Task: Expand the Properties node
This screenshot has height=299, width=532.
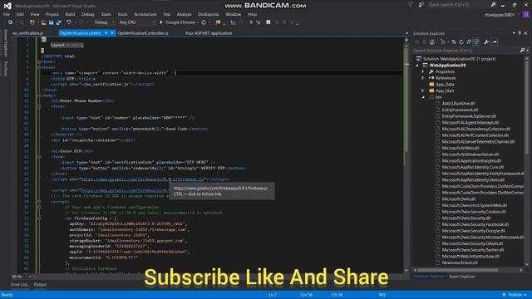Action: [423, 71]
